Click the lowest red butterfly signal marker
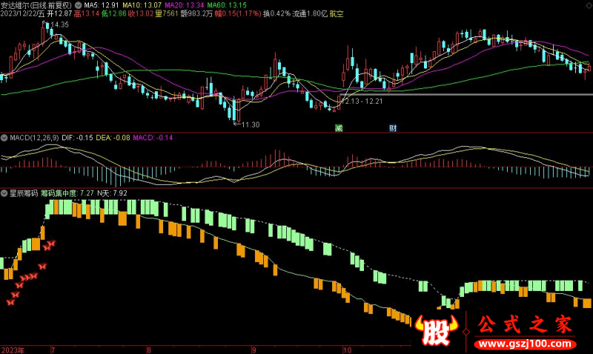 point(11,301)
